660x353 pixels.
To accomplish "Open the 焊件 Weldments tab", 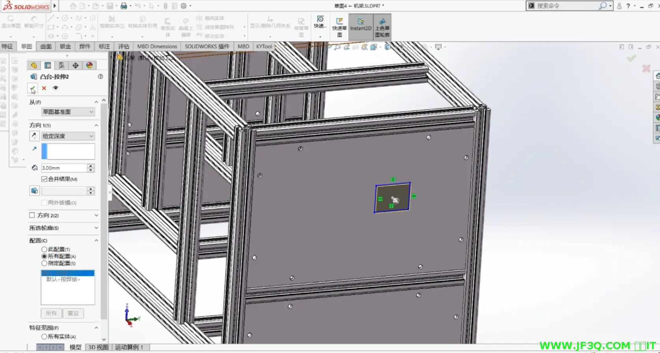I will (85, 47).
